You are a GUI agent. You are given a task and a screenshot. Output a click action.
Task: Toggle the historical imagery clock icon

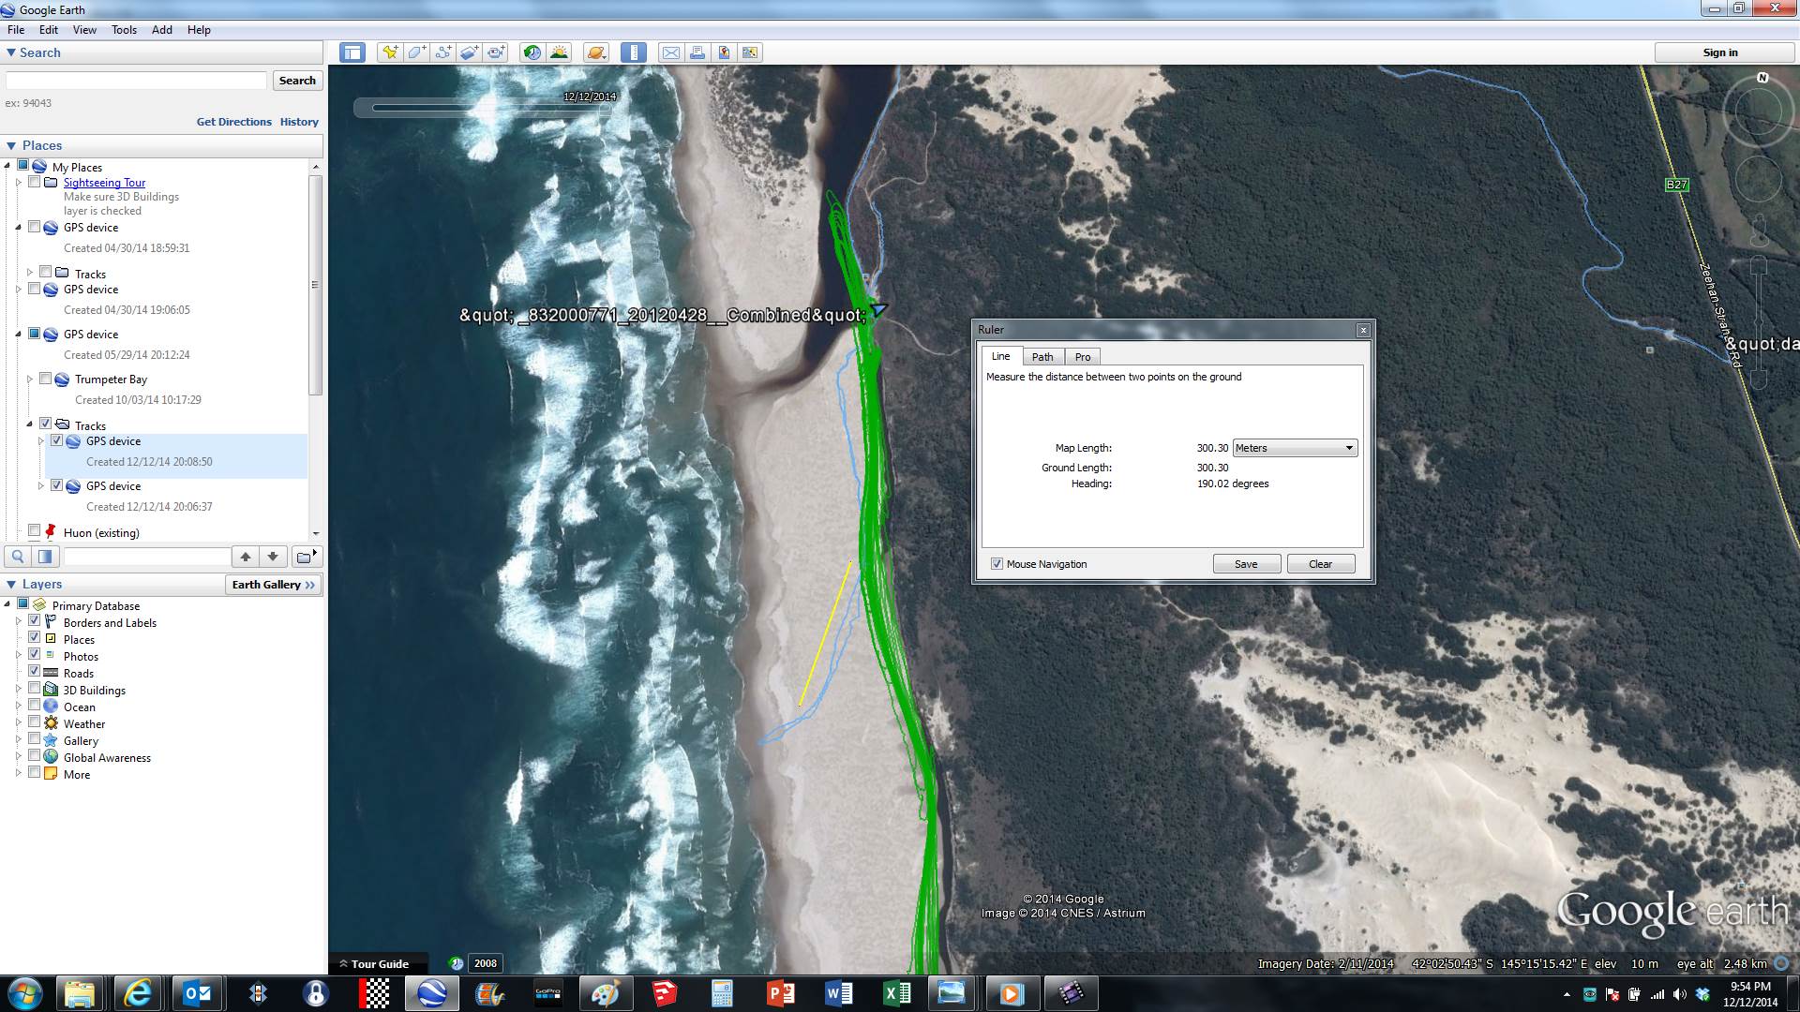532,52
